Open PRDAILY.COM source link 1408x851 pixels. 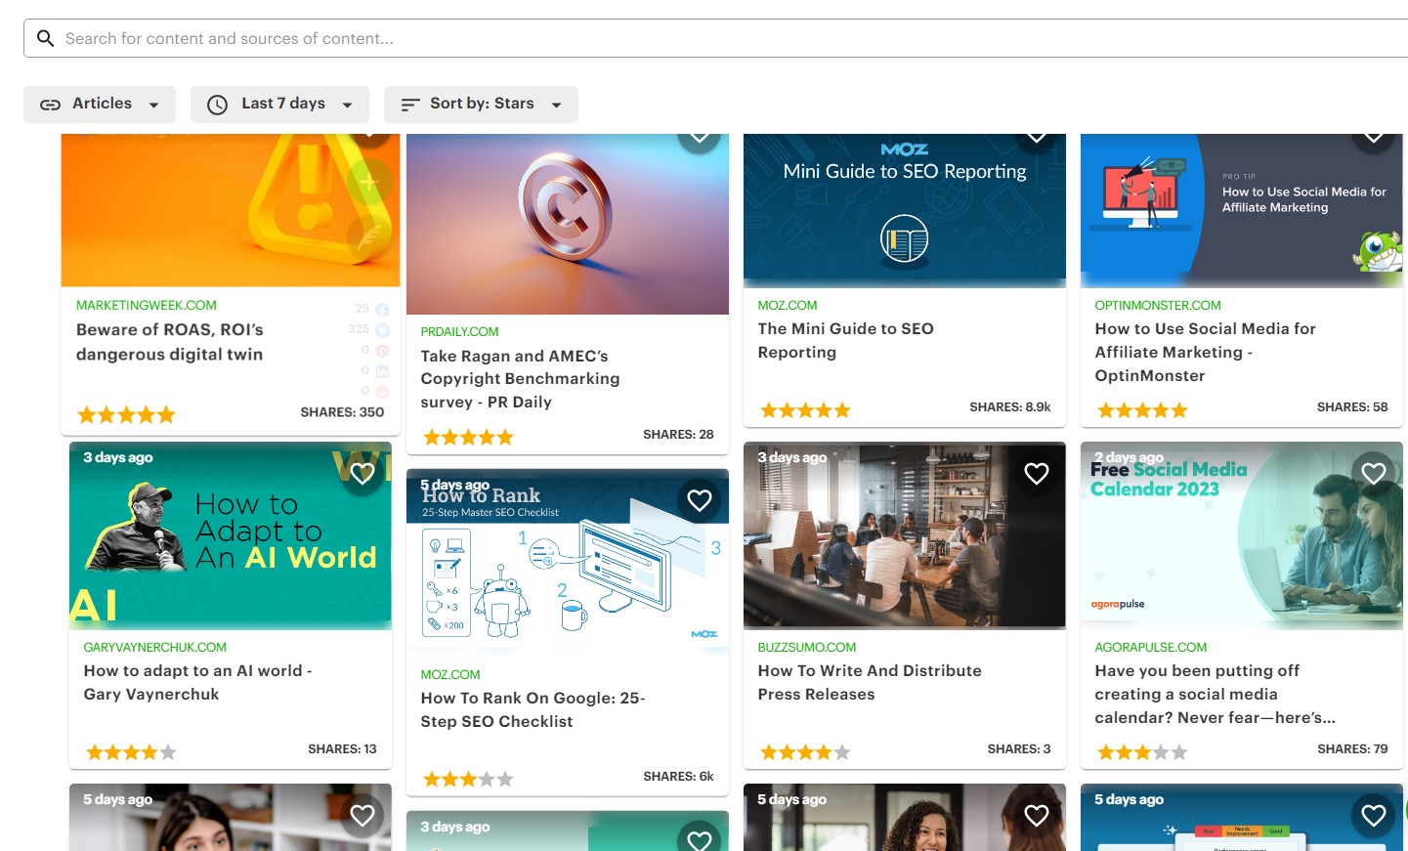click(x=459, y=331)
